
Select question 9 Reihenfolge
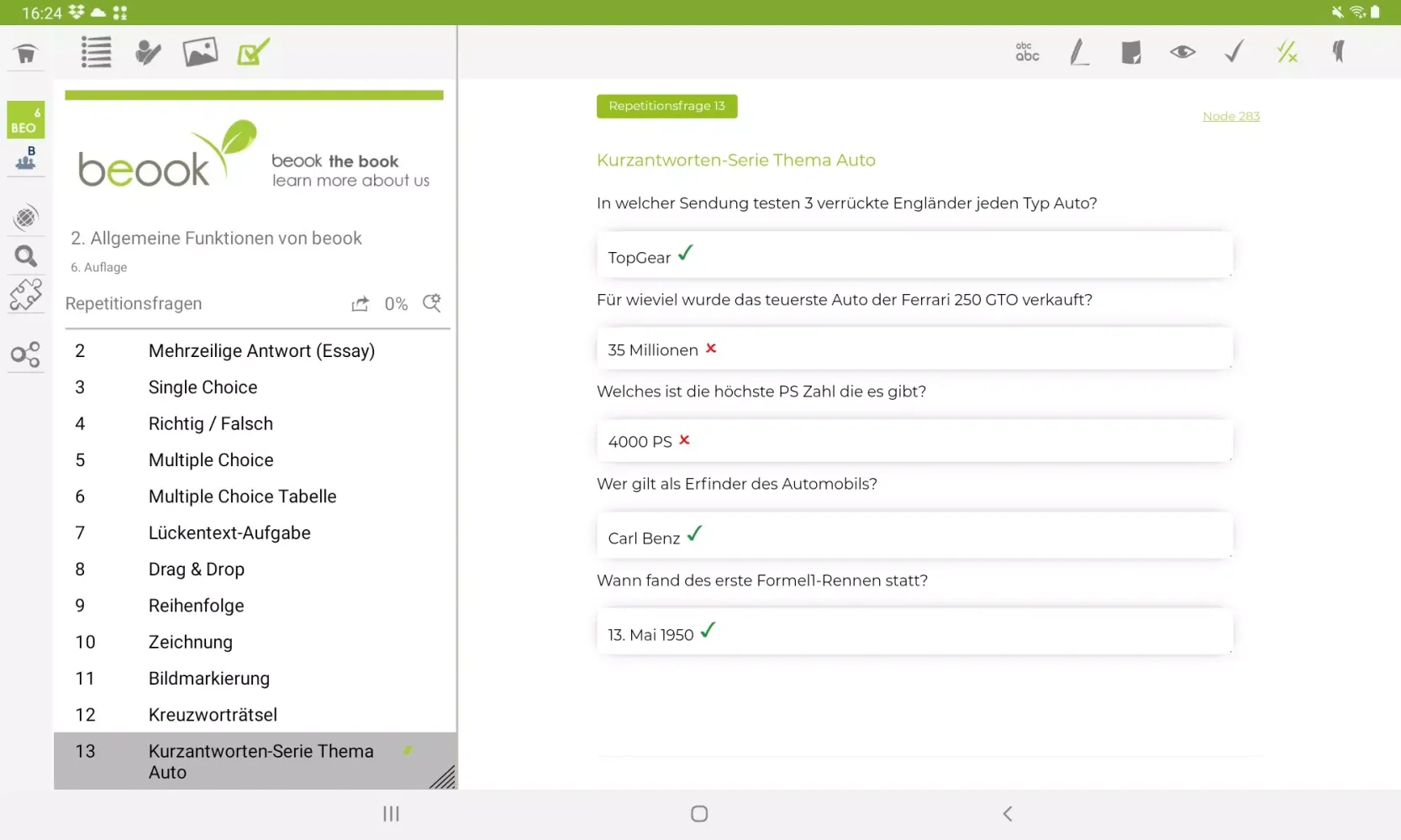tap(255, 606)
